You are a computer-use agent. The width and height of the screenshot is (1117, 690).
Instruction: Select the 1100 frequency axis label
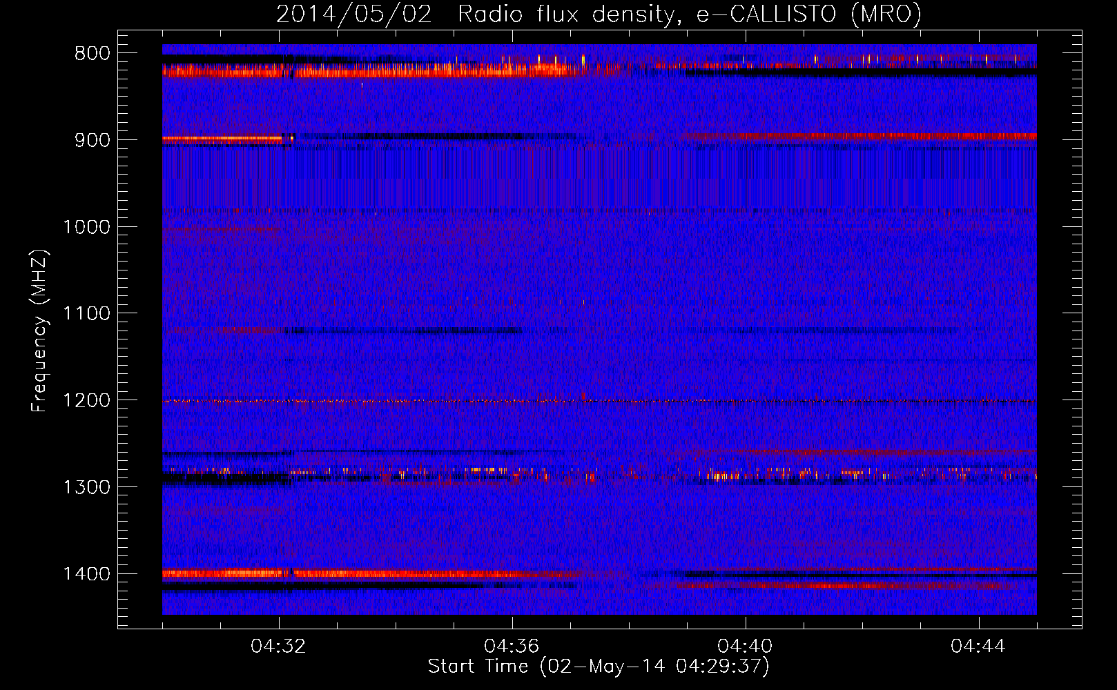[x=86, y=314]
